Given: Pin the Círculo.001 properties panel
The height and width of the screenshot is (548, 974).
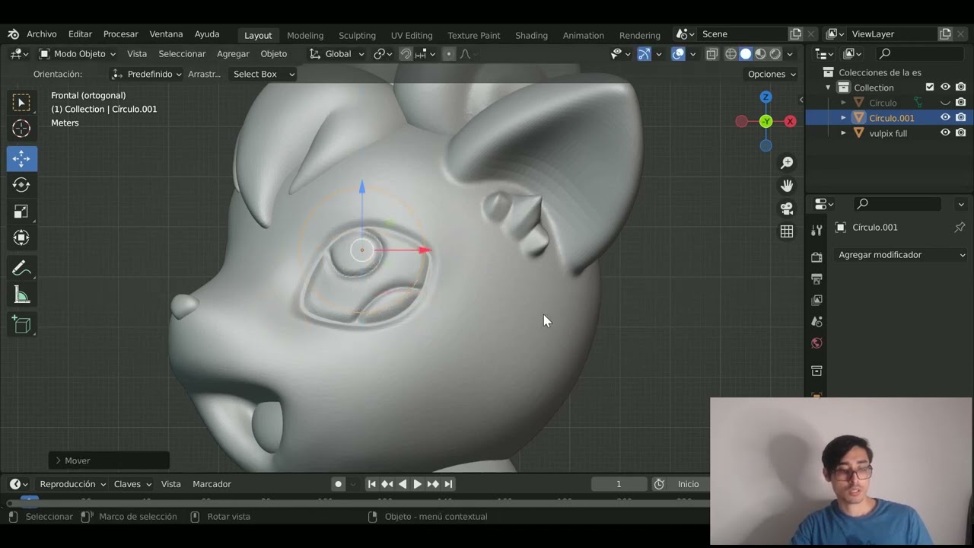Looking at the screenshot, I should pyautogui.click(x=960, y=227).
